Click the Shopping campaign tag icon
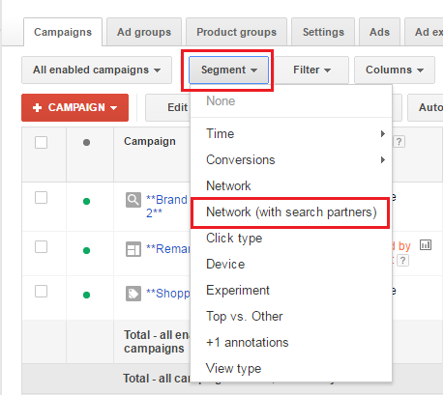The height and width of the screenshot is (395, 444). 133,294
